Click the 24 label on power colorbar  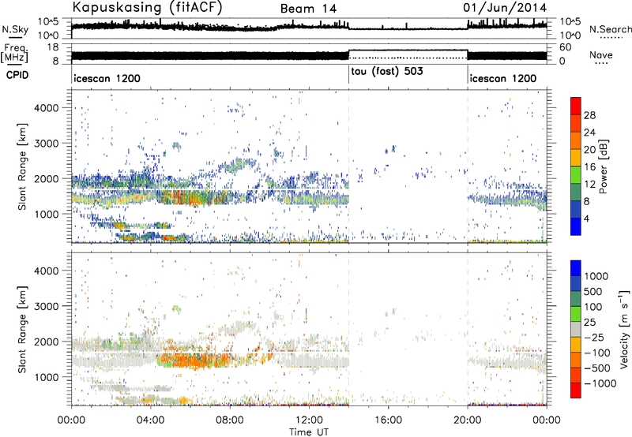point(589,133)
